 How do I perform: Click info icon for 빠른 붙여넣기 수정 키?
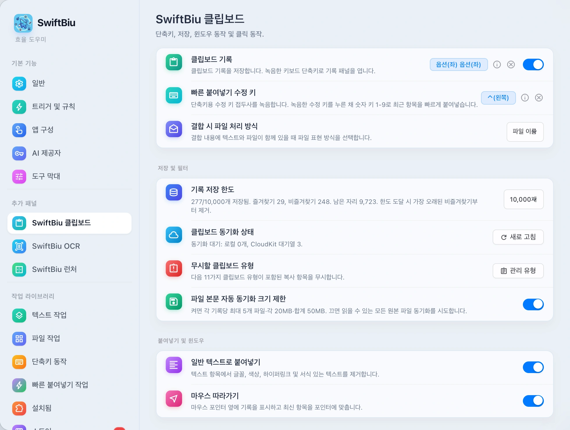[525, 98]
